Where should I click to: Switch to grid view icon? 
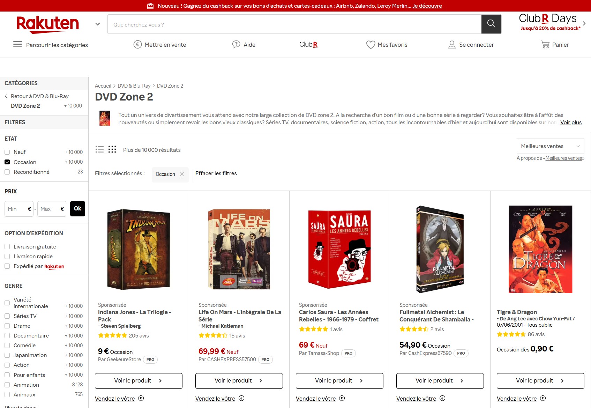tap(112, 149)
